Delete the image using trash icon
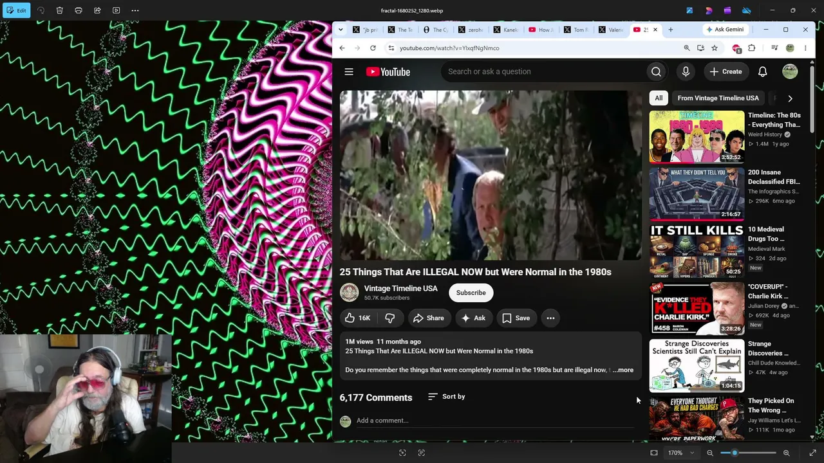This screenshot has height=463, width=824. 59,10
